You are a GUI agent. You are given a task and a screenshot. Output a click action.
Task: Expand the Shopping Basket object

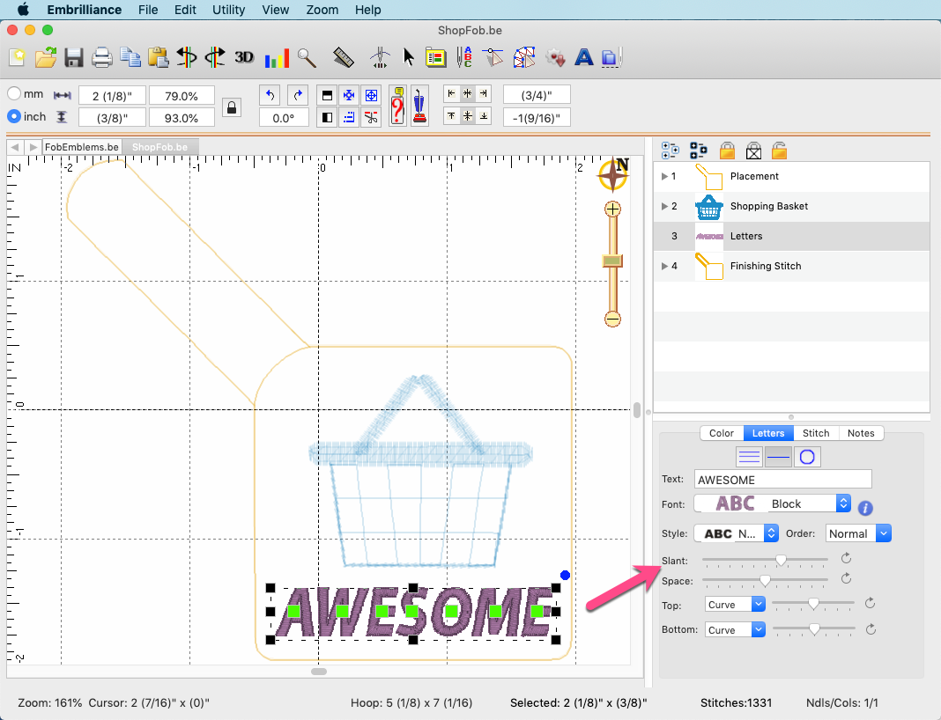[x=665, y=207]
